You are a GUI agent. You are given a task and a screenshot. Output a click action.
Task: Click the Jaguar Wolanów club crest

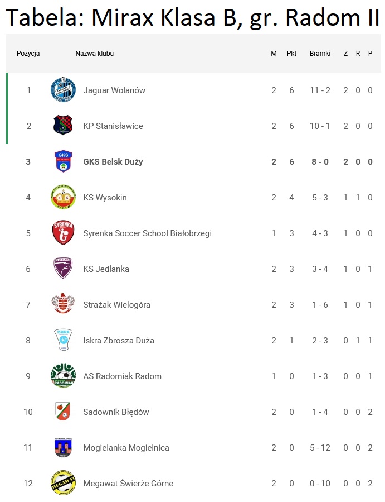coord(62,90)
